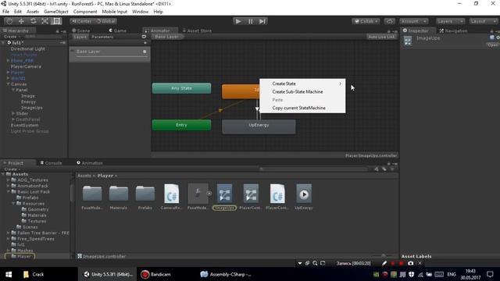Choose Create State from context menu

pos(302,84)
